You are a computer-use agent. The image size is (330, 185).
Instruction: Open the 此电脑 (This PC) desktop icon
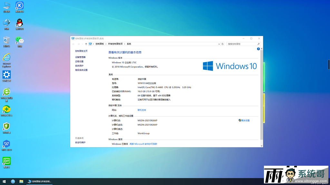[6, 7]
